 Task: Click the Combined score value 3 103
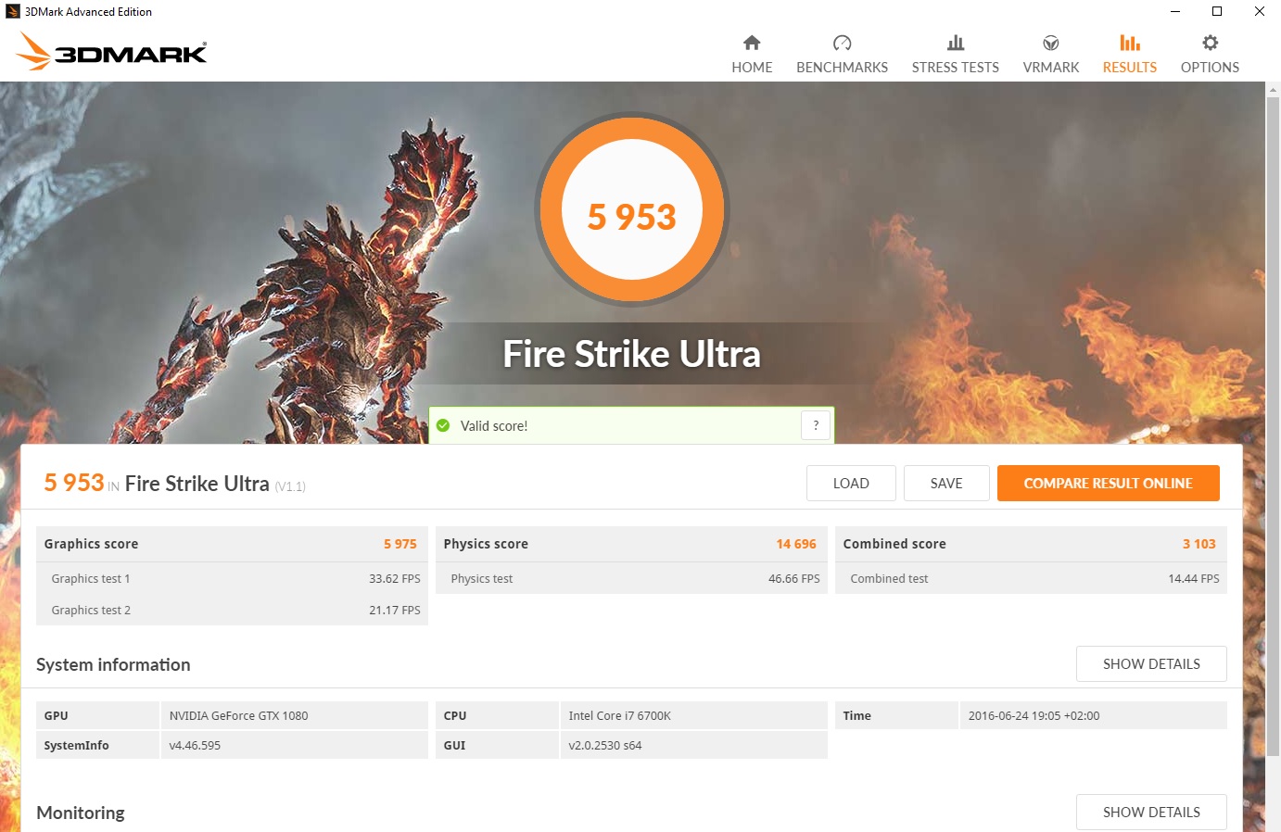click(x=1199, y=544)
